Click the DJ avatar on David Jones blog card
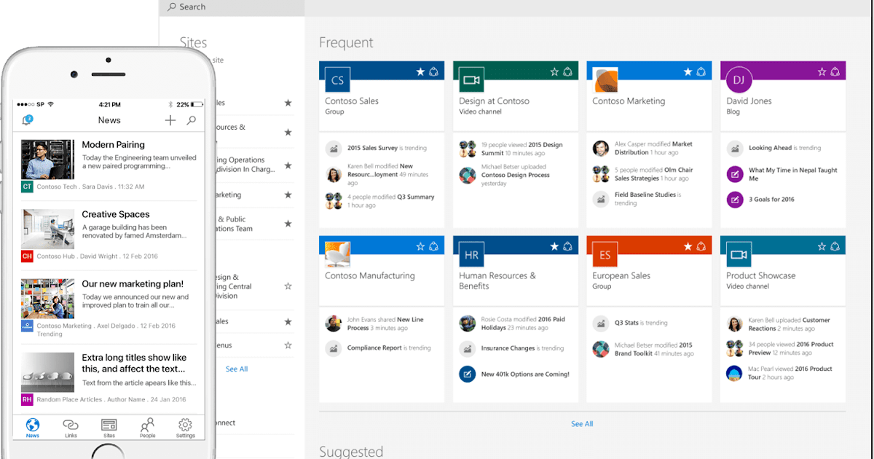 tap(739, 79)
